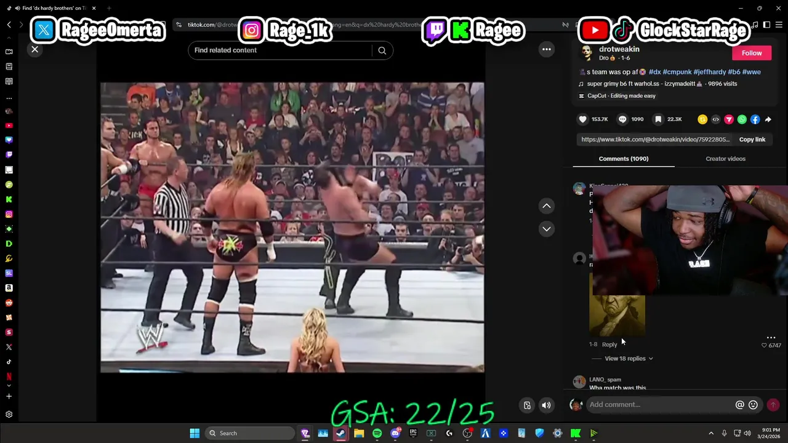Reply to the comment with painting image
Viewport: 788px width, 443px height.
[609, 345]
